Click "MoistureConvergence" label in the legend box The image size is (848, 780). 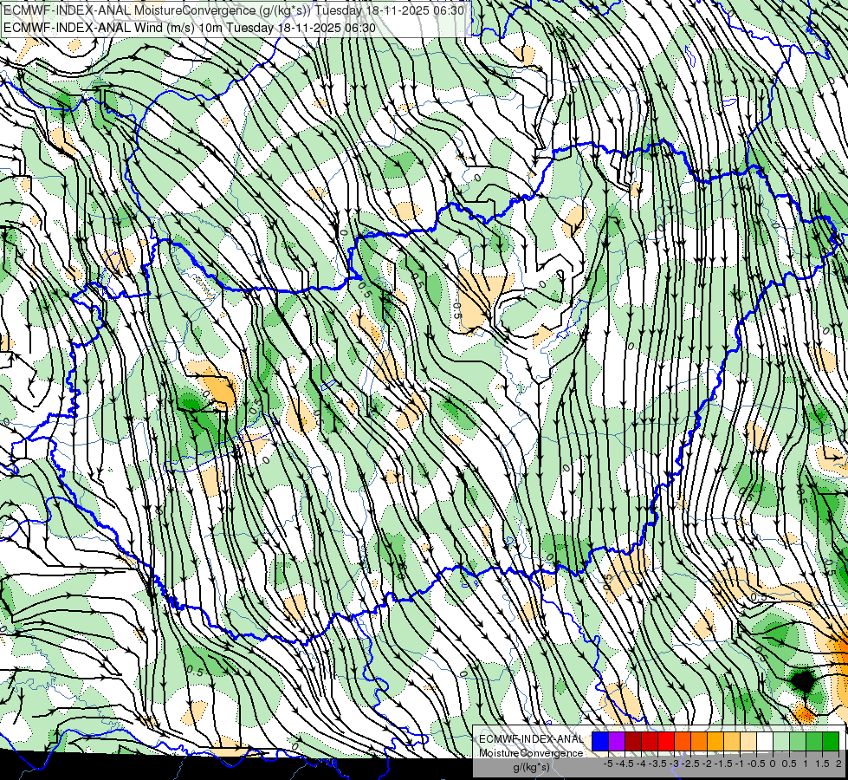pos(531,753)
